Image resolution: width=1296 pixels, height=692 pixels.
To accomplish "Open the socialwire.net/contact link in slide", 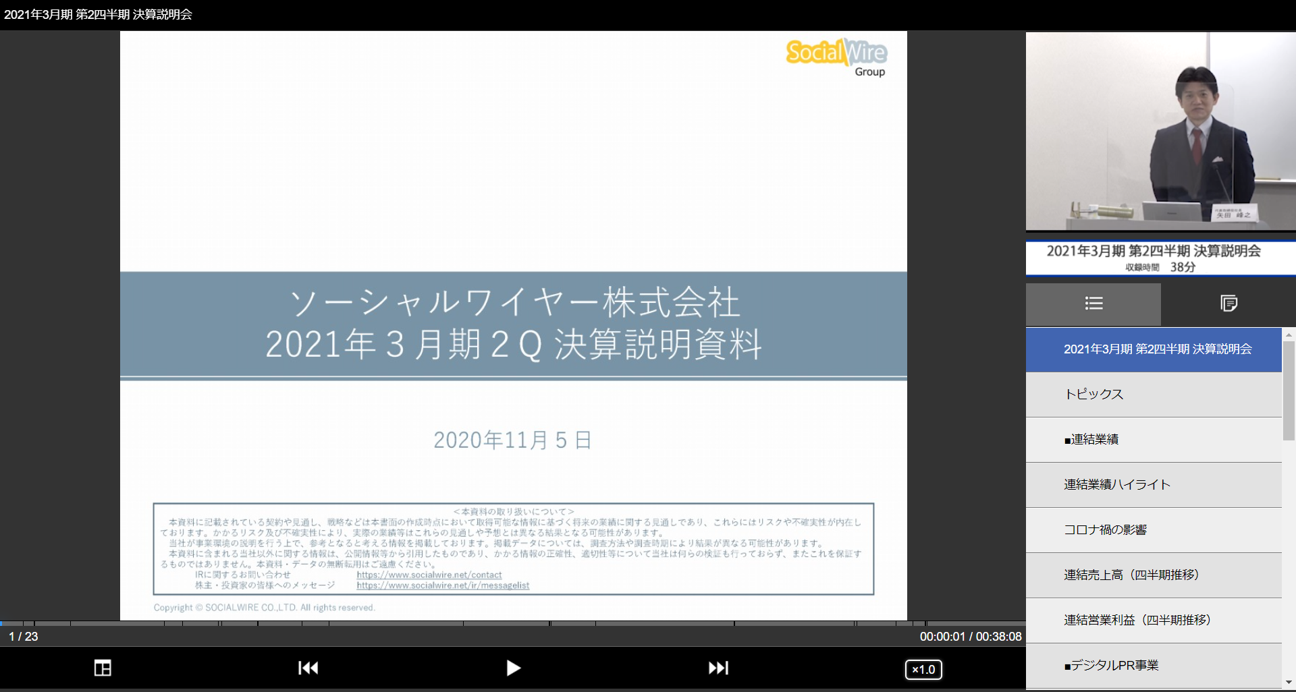I will tap(429, 575).
